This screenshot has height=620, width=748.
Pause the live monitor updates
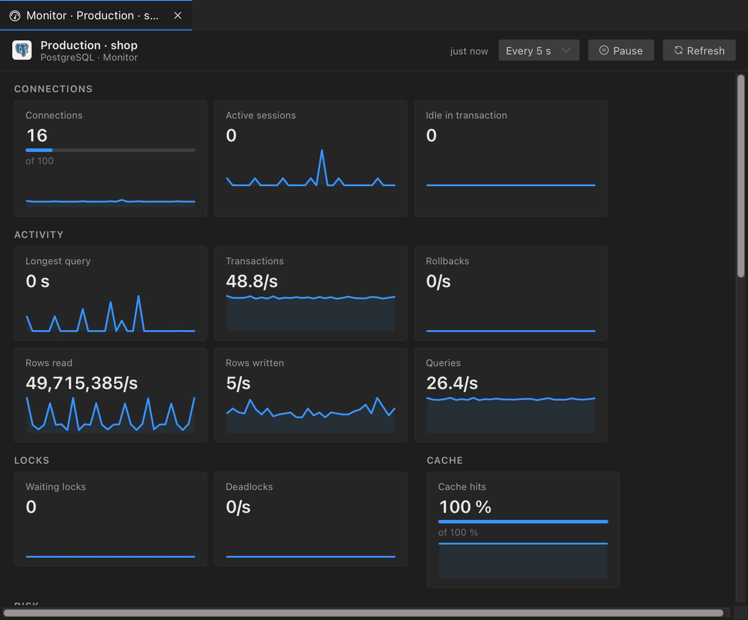coord(621,50)
